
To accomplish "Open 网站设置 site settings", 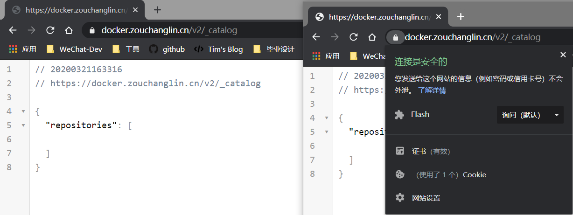I will tap(426, 198).
